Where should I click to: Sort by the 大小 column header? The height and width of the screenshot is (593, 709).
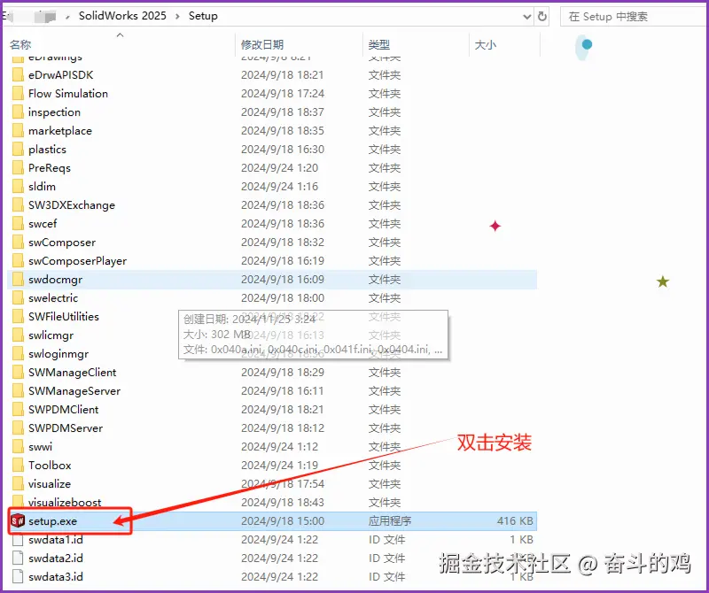point(485,45)
